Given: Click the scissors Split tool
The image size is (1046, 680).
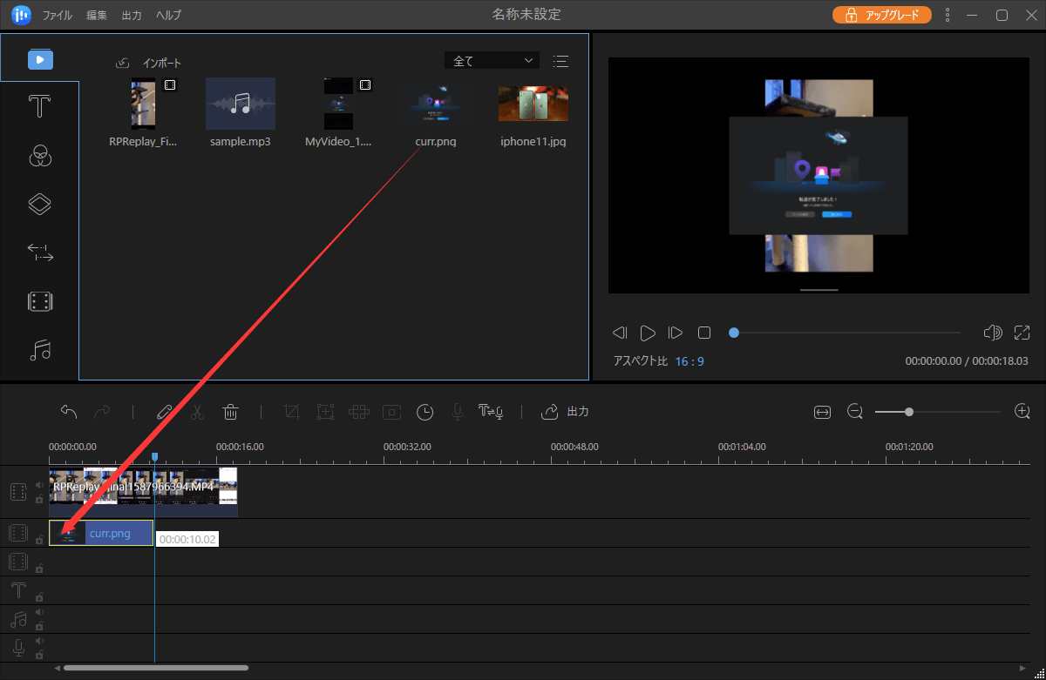Looking at the screenshot, I should [x=197, y=412].
